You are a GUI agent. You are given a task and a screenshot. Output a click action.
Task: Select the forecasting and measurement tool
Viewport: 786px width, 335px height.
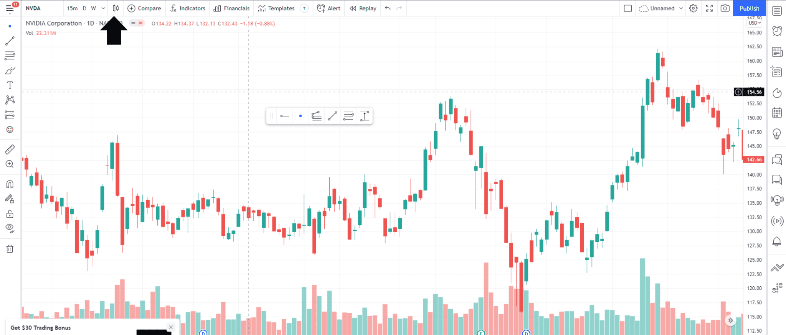[x=10, y=115]
